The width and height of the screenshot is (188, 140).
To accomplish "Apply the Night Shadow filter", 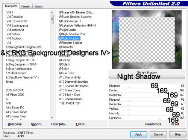I will pyautogui.click(x=139, y=134).
